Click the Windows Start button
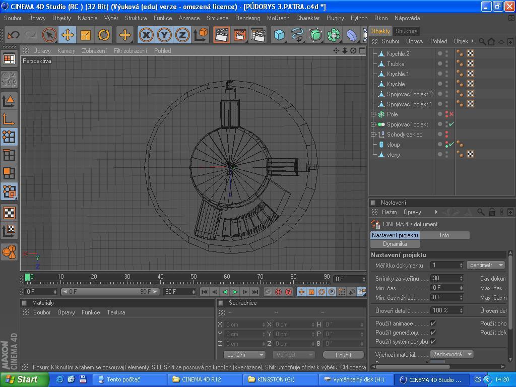 tap(24, 379)
